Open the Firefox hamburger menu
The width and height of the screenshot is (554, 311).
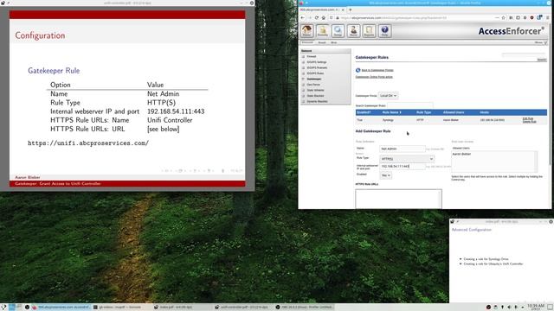point(548,17)
